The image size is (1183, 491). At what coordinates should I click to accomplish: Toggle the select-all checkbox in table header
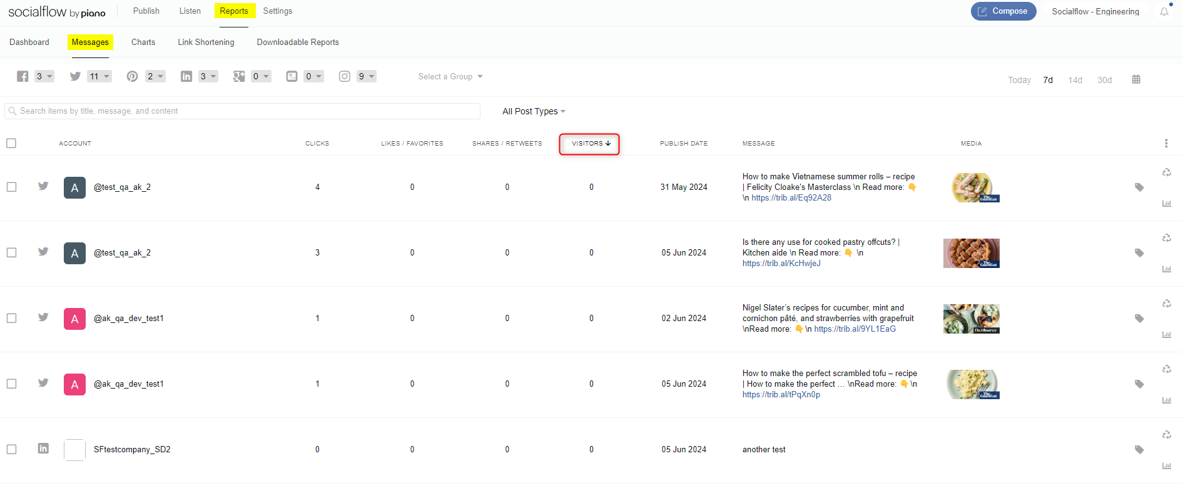(11, 143)
